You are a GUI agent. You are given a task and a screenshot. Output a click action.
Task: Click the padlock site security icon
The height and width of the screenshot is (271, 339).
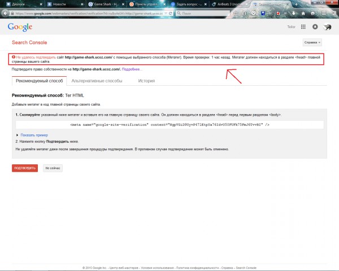tap(12, 14)
